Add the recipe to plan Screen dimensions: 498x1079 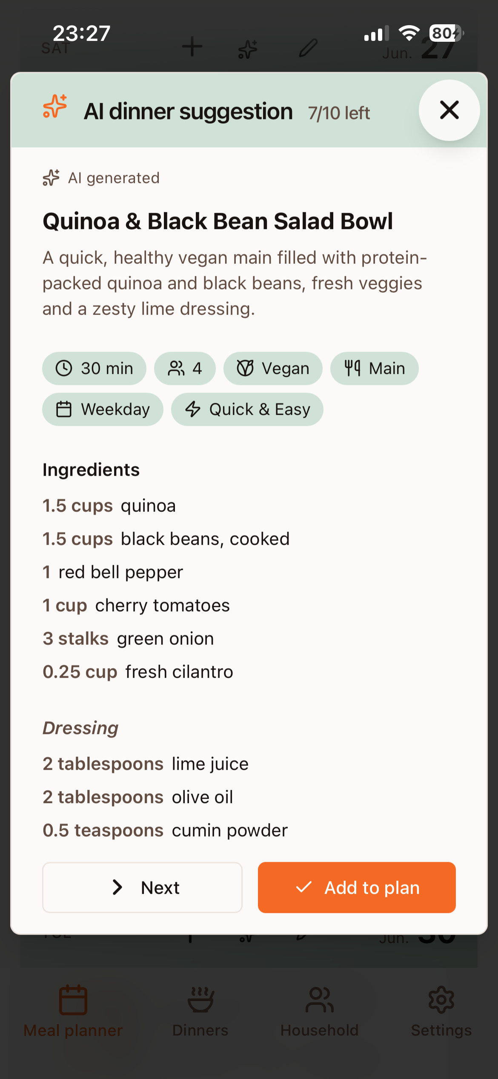tap(357, 887)
